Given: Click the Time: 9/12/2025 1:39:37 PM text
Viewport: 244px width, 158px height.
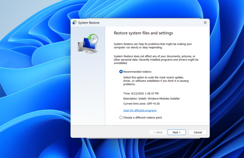Looking at the screenshot, I should coord(141,94).
